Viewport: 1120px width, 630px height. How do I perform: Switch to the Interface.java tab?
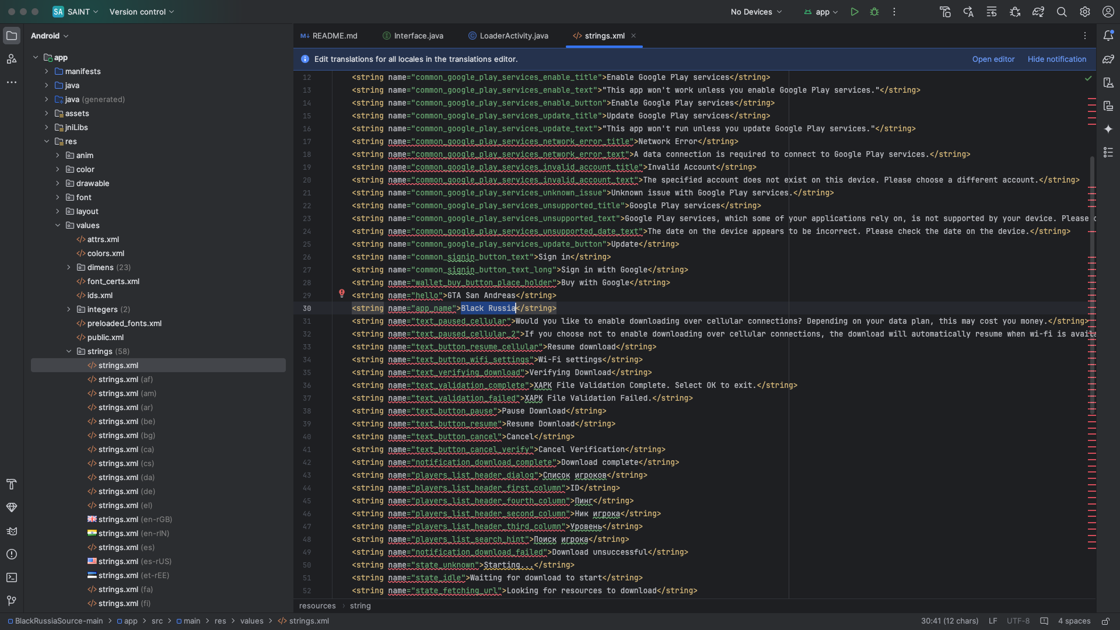coord(413,36)
